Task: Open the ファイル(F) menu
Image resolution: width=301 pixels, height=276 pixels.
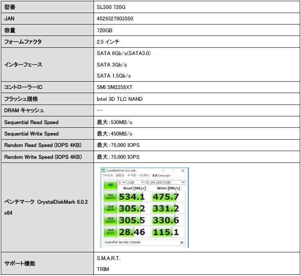Action: click(x=107, y=176)
